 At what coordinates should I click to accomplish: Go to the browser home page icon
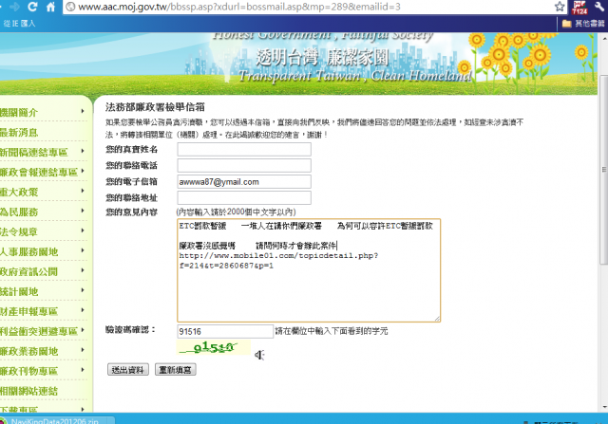coord(50,7)
